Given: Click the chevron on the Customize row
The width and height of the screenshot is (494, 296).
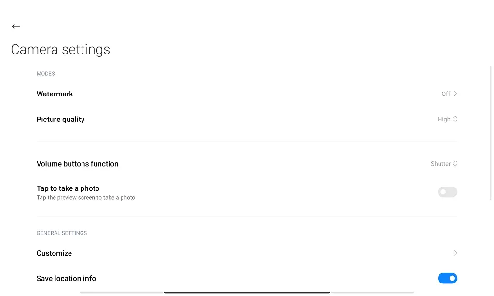Looking at the screenshot, I should point(455,253).
